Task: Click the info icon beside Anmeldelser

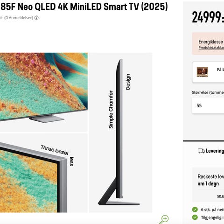Action: (x=36, y=18)
